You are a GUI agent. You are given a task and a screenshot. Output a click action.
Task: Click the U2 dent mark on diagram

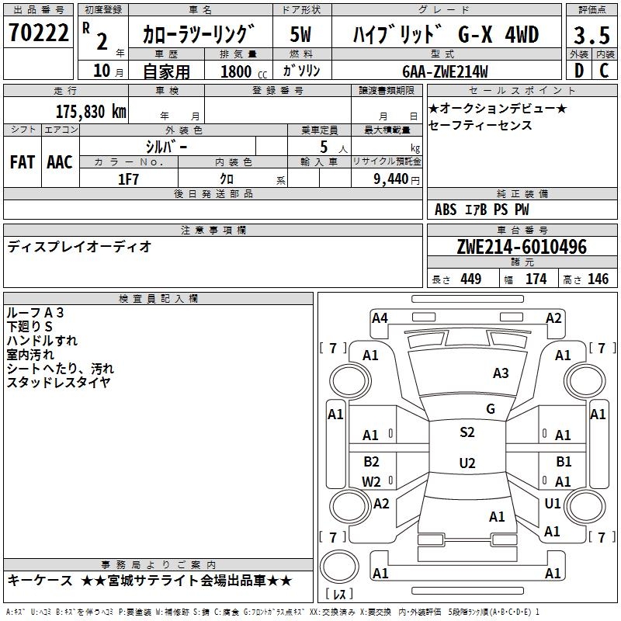point(467,463)
